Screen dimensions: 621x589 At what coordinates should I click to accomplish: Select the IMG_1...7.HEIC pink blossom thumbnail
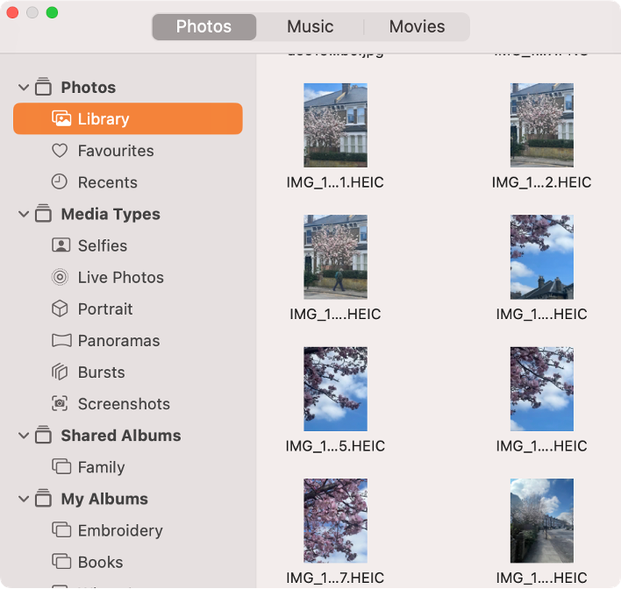(335, 521)
